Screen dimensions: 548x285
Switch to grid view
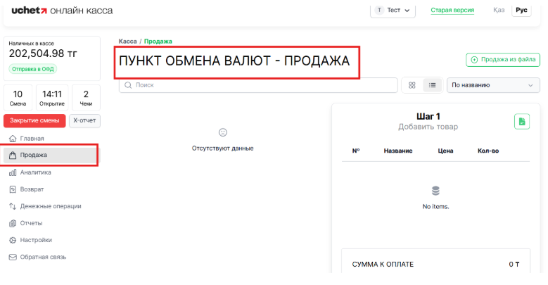click(x=412, y=85)
